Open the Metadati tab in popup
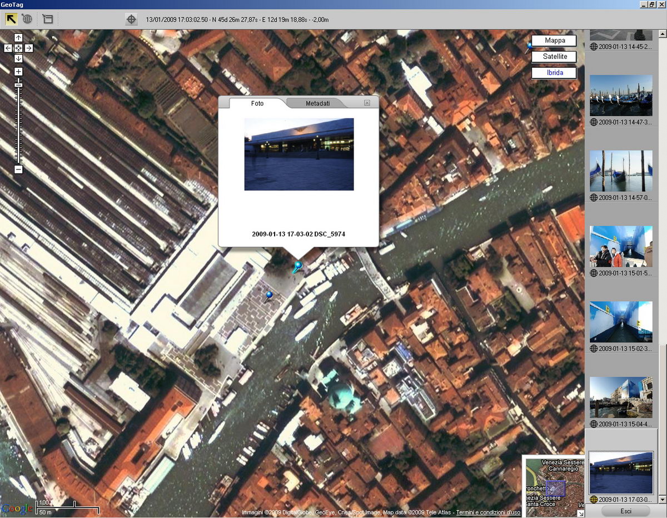This screenshot has height=518, width=667. pos(318,103)
